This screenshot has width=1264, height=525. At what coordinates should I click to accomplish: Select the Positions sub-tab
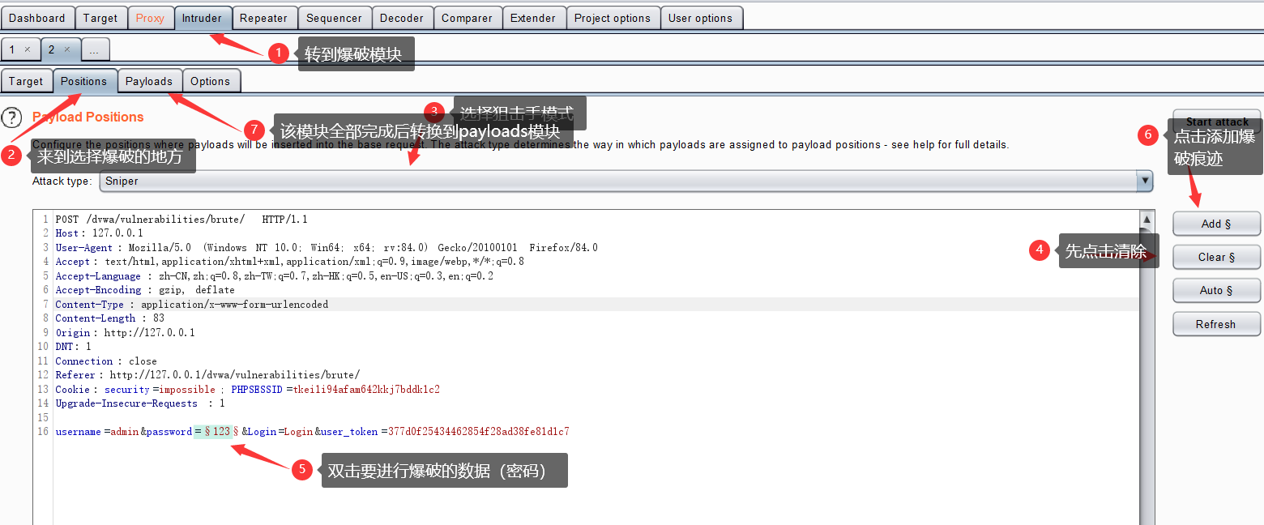84,81
